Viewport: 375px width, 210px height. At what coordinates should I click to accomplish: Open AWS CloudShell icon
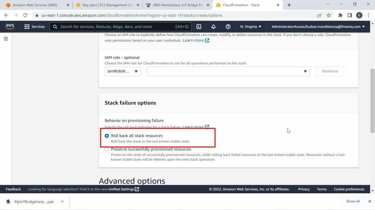pyautogui.click(x=199, y=27)
